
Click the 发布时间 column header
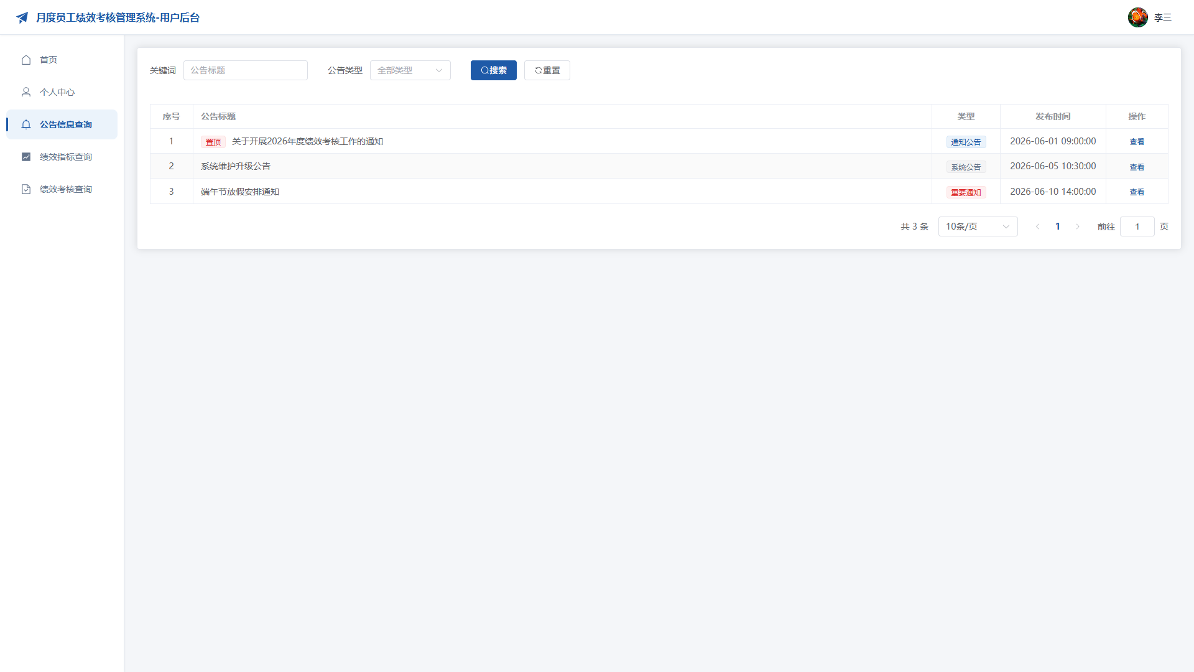1053,116
